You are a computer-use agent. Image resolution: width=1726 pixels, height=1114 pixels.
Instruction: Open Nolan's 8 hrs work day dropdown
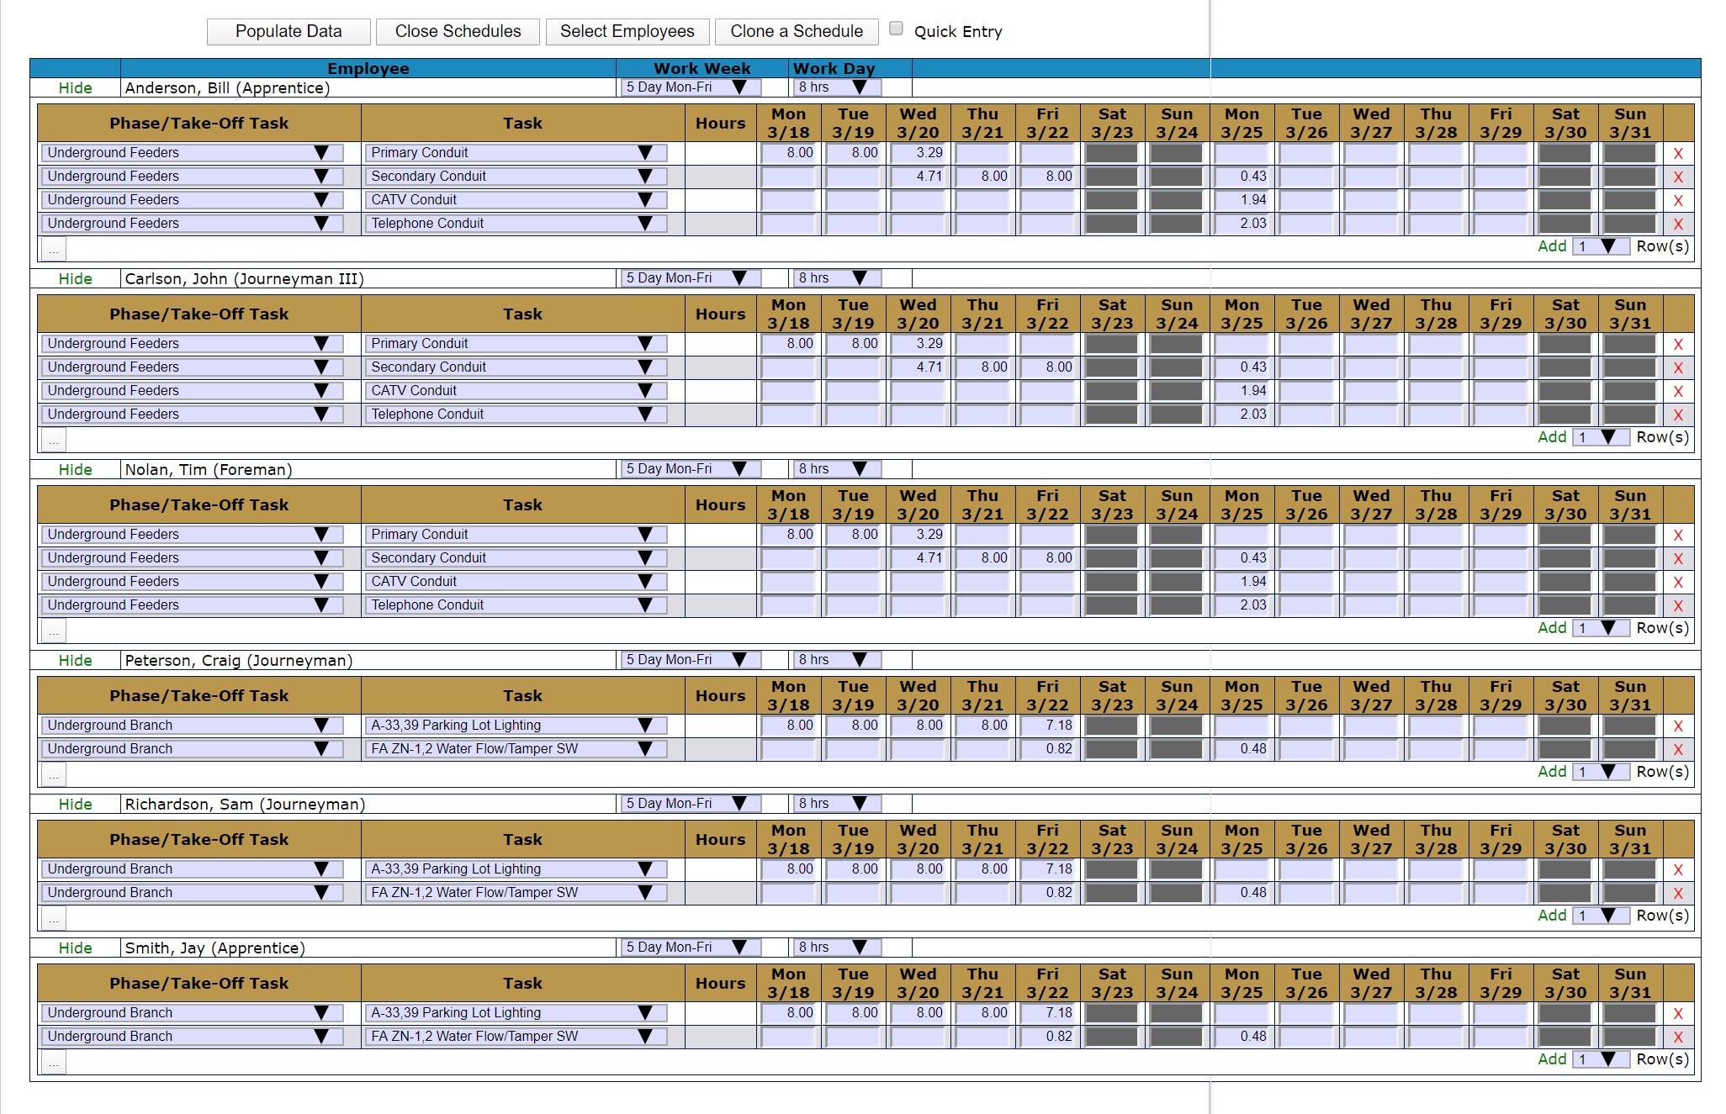[837, 468]
